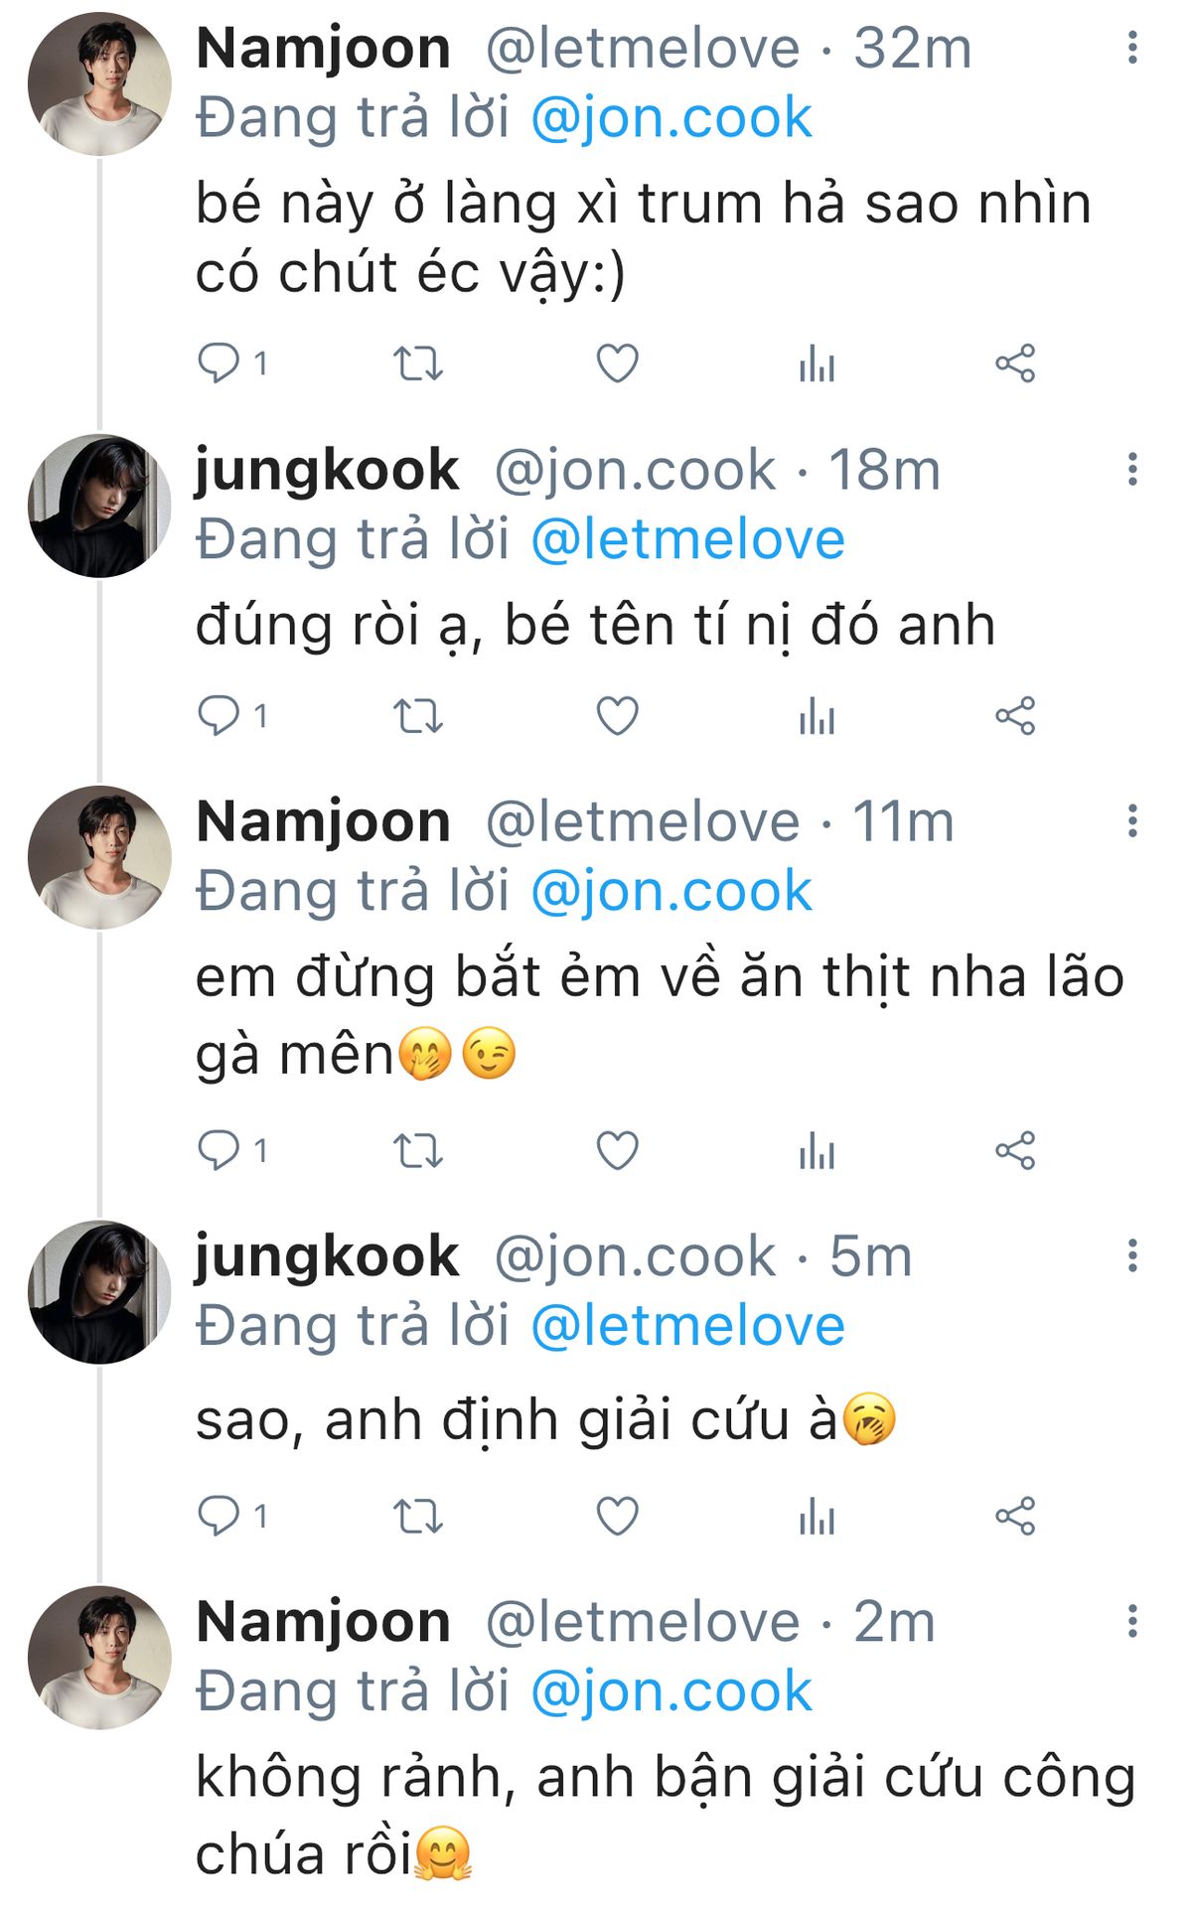
Task: Open more options on jungkook's 5m tweet
Action: [1132, 1256]
